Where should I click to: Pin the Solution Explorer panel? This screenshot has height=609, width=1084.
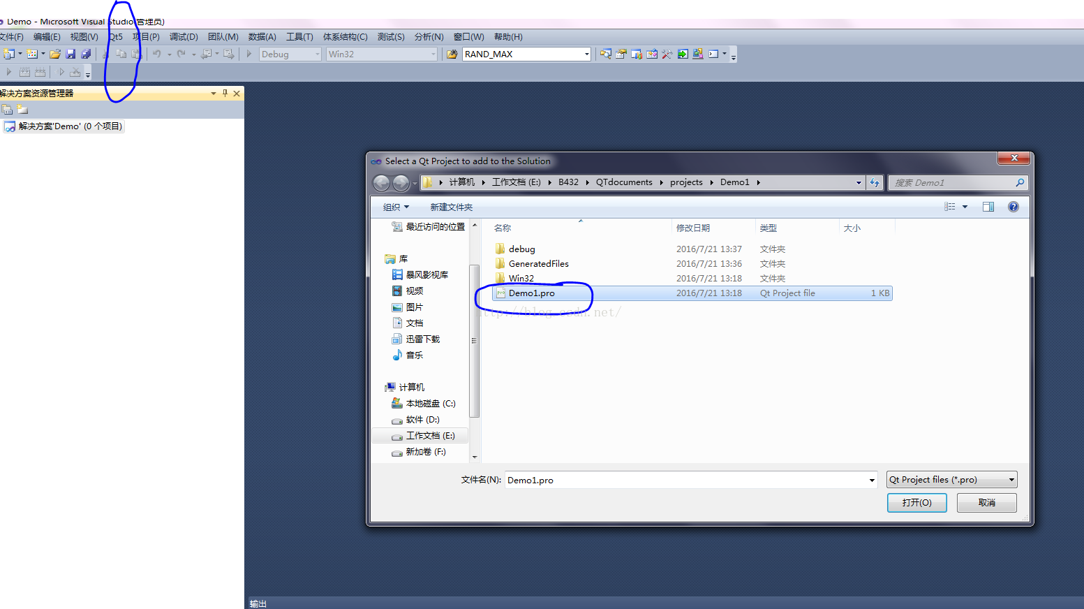click(225, 93)
